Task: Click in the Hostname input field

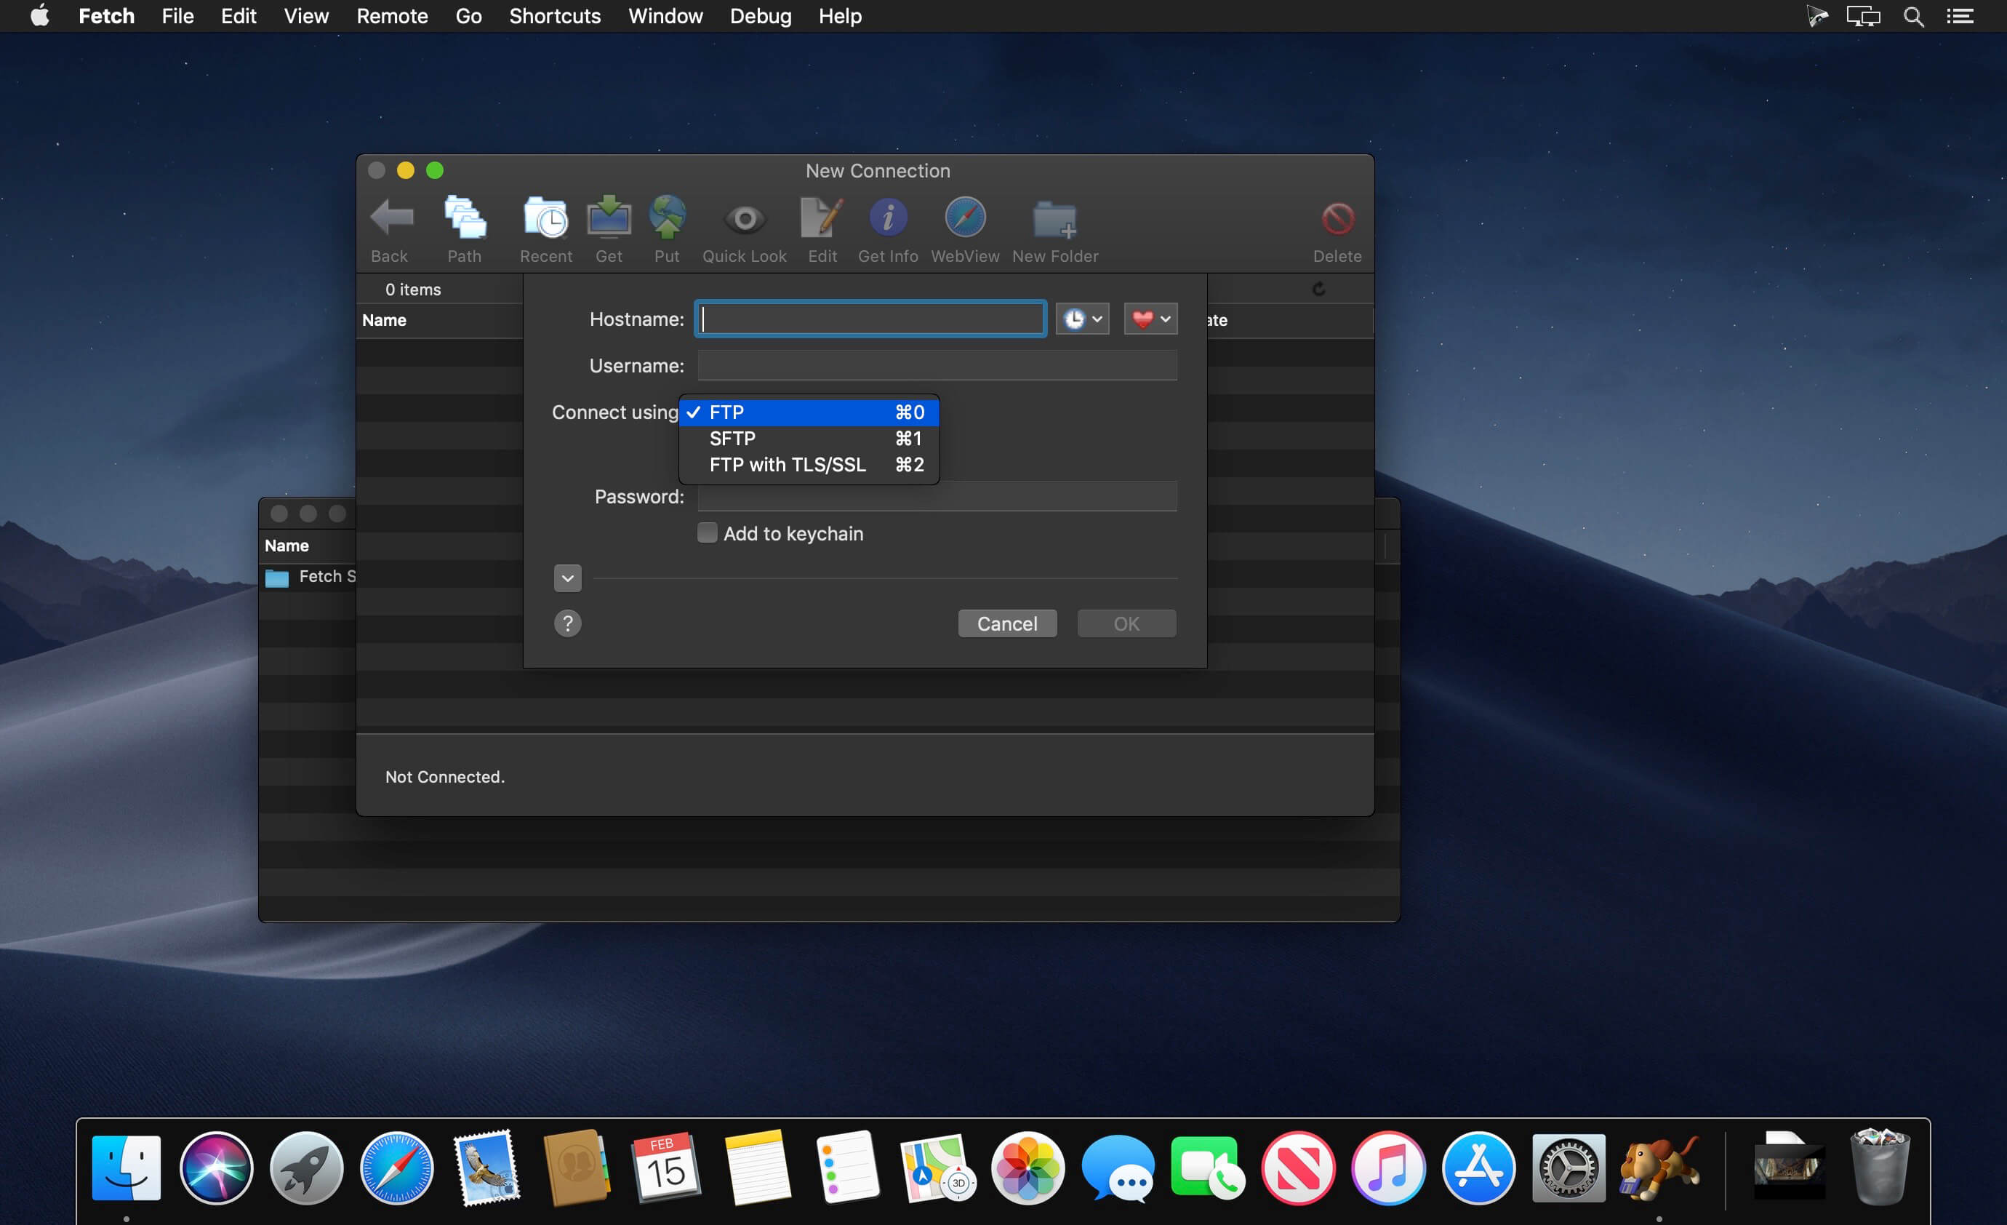Action: point(869,317)
